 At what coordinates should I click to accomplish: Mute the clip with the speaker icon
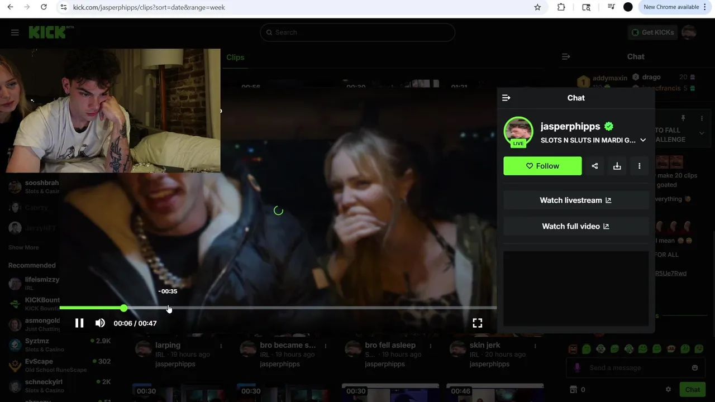coord(100,323)
